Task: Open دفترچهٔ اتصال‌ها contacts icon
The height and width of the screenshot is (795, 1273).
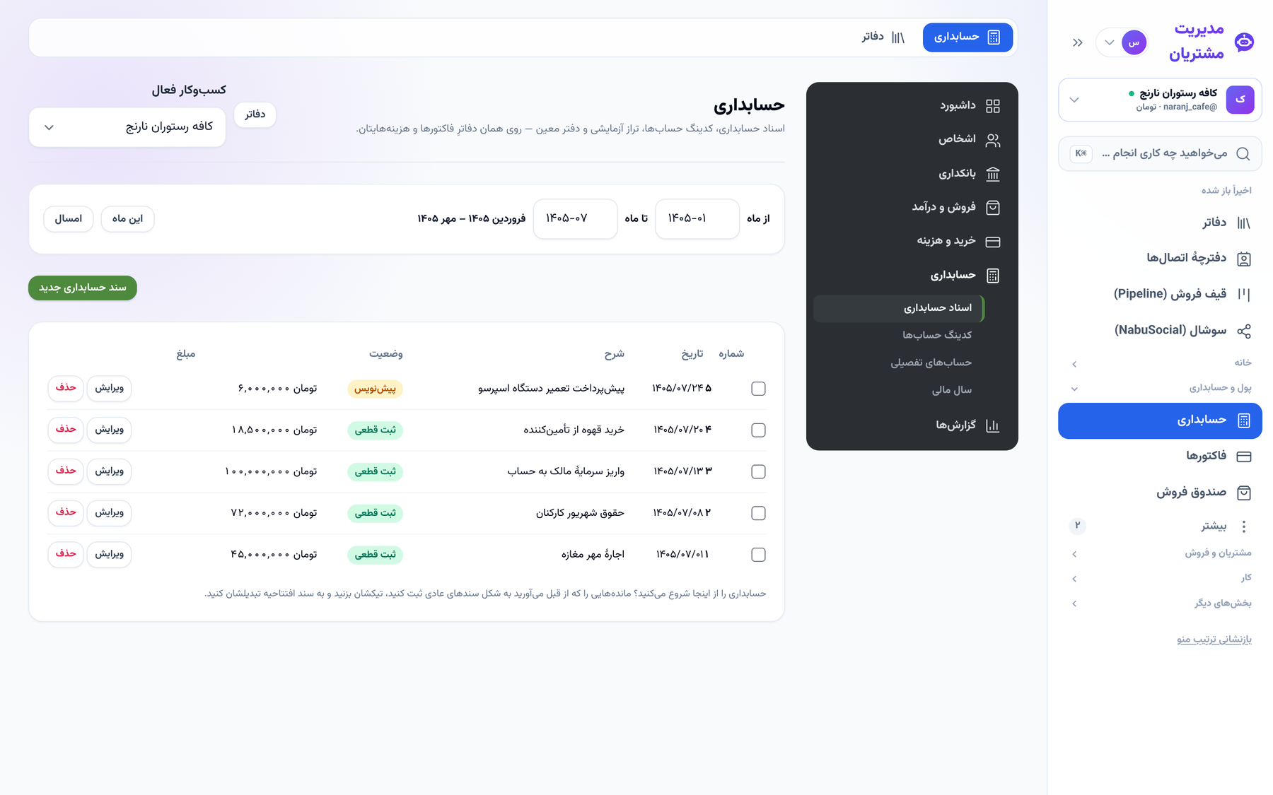Action: click(1243, 259)
